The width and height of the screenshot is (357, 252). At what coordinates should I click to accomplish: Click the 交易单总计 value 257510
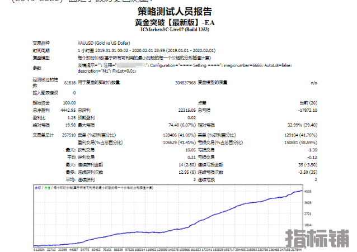coord(67,135)
